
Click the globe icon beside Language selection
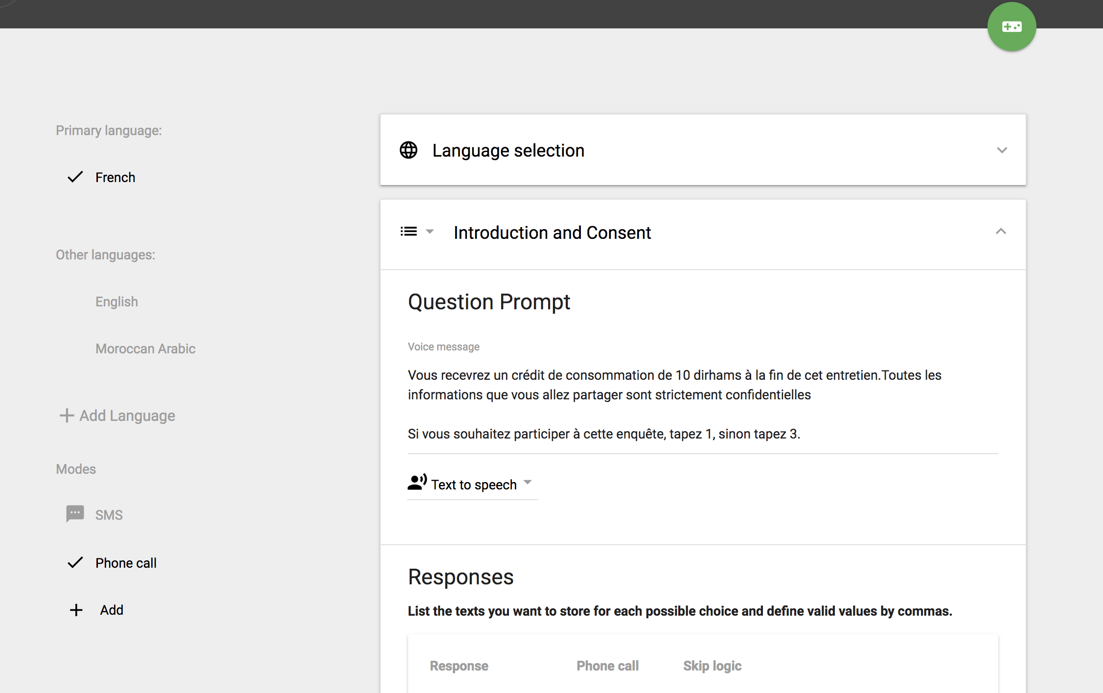(x=409, y=150)
